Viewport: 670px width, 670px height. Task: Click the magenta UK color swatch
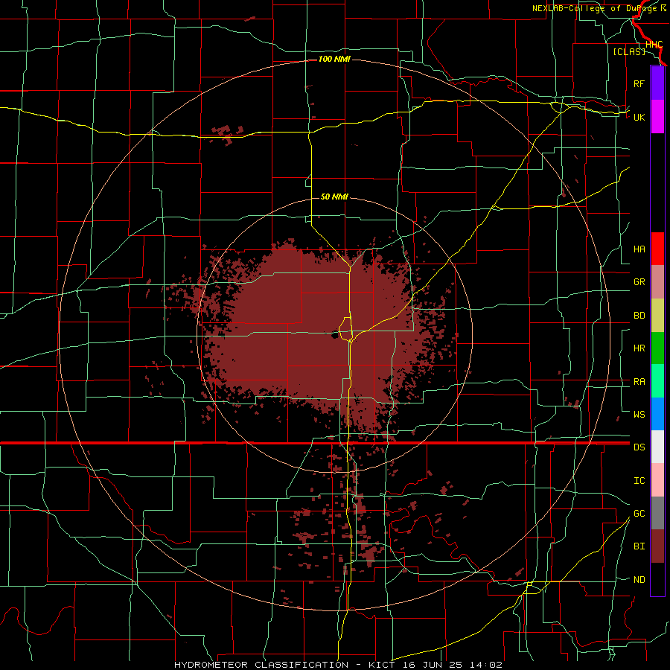(657, 117)
